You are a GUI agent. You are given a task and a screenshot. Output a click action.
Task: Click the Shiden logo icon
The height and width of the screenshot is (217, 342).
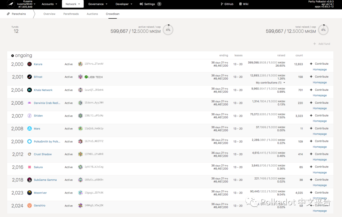pos(29,115)
